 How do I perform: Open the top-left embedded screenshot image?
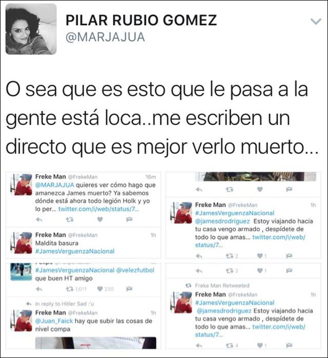click(x=83, y=215)
